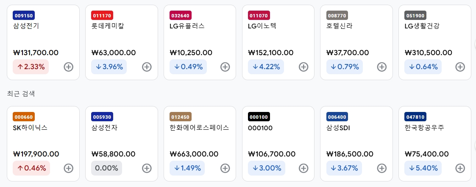Add SK하이닉스 using its plus icon
The height and width of the screenshot is (187, 476).
click(69, 168)
